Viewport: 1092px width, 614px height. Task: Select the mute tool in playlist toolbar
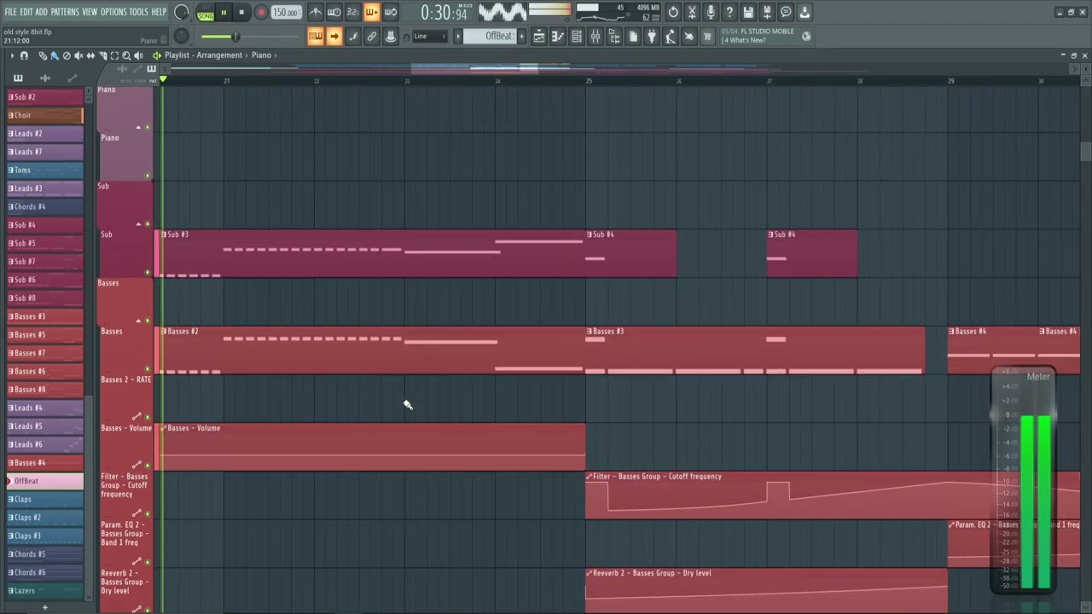click(78, 55)
